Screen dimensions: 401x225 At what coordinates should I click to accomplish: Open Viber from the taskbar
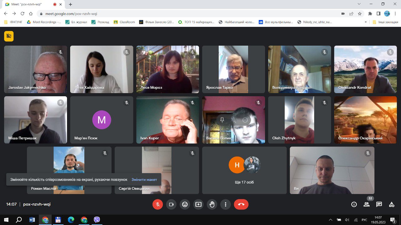pyautogui.click(x=97, y=220)
